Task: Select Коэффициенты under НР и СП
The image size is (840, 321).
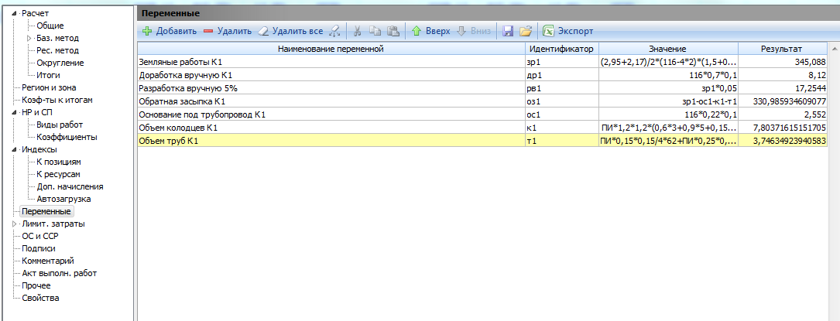Action: [x=67, y=137]
